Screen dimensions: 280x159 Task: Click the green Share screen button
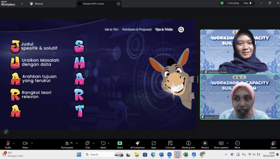[x=120, y=145]
